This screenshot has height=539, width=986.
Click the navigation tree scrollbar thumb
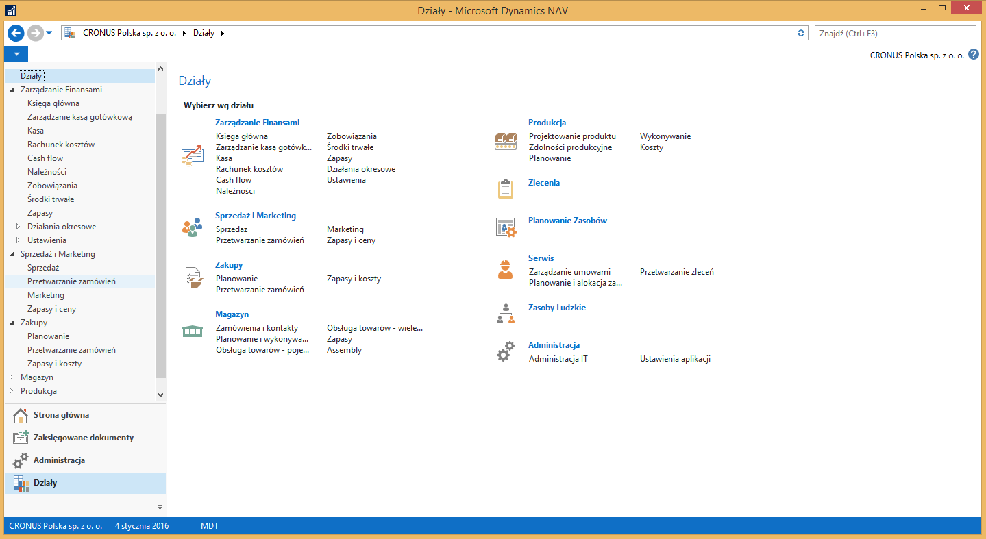[x=161, y=247]
